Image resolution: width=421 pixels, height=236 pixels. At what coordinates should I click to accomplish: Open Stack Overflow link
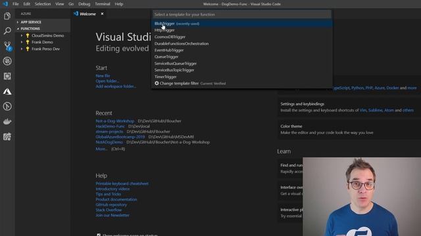109,210
